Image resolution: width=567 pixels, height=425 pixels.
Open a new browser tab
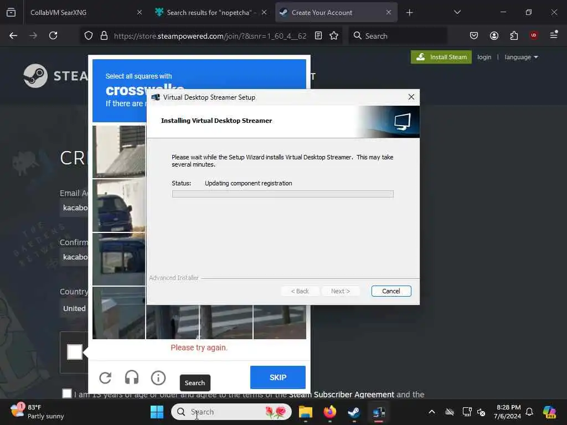pyautogui.click(x=409, y=13)
